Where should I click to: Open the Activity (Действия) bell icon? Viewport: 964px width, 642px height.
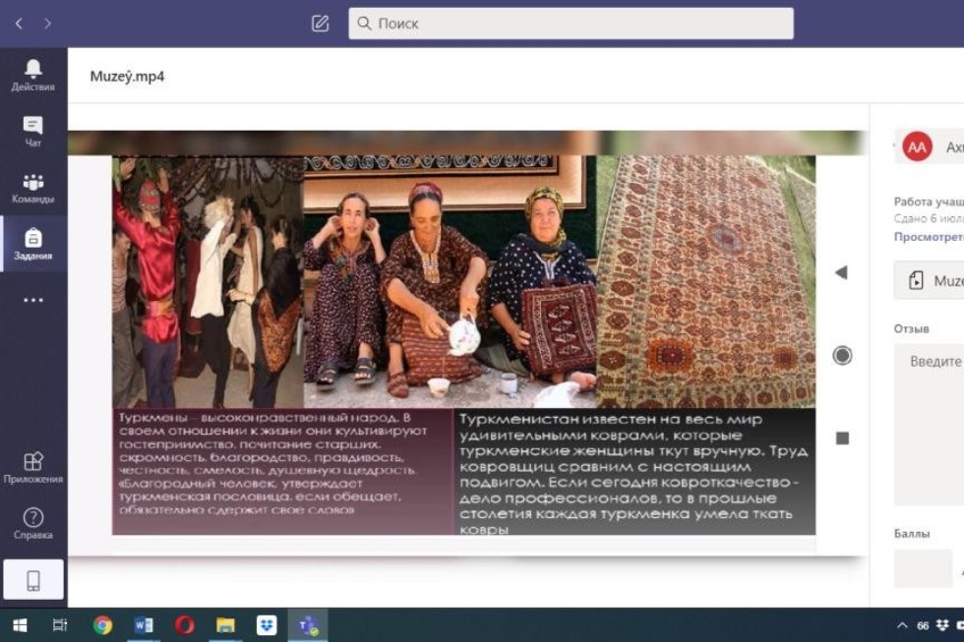(x=33, y=74)
